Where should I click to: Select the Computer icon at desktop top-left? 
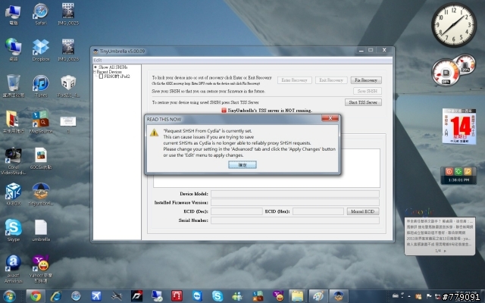point(14,14)
